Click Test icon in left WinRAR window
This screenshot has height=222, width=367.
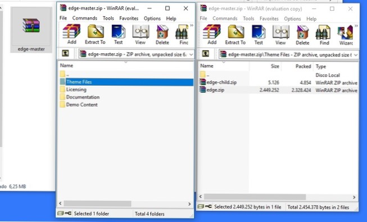click(119, 34)
